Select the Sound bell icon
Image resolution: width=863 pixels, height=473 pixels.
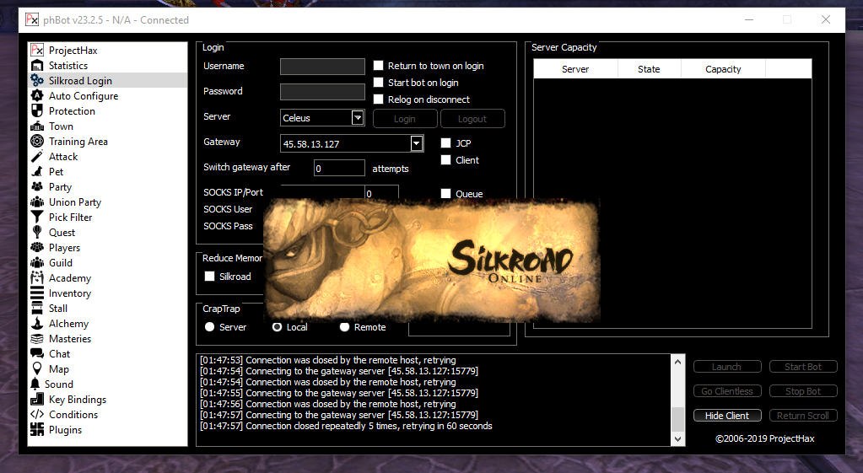(36, 384)
